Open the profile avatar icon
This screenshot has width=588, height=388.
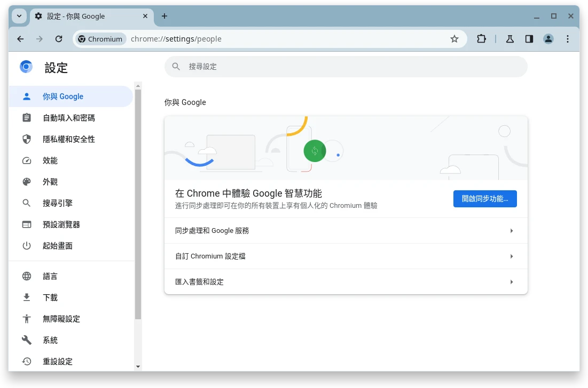(548, 39)
